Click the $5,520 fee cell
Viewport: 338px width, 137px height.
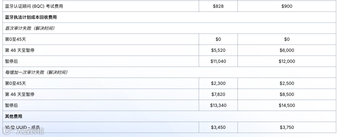point(218,50)
